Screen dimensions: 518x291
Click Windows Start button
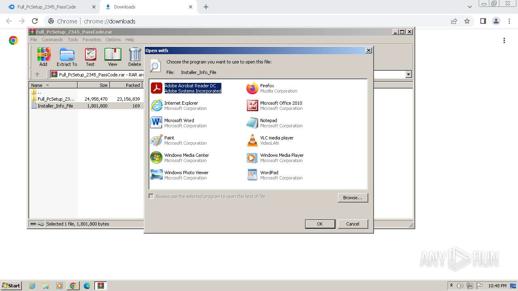[x=11, y=286]
